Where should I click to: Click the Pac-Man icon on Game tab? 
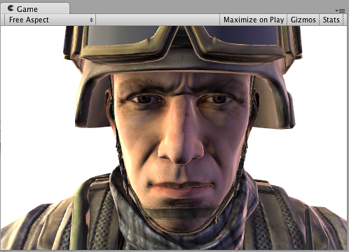(x=11, y=8)
